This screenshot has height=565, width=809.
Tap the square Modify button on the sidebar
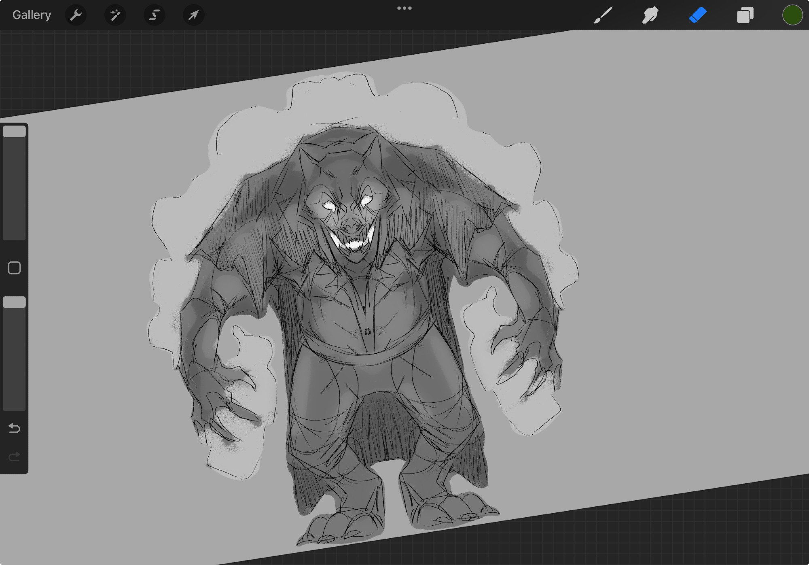point(14,268)
